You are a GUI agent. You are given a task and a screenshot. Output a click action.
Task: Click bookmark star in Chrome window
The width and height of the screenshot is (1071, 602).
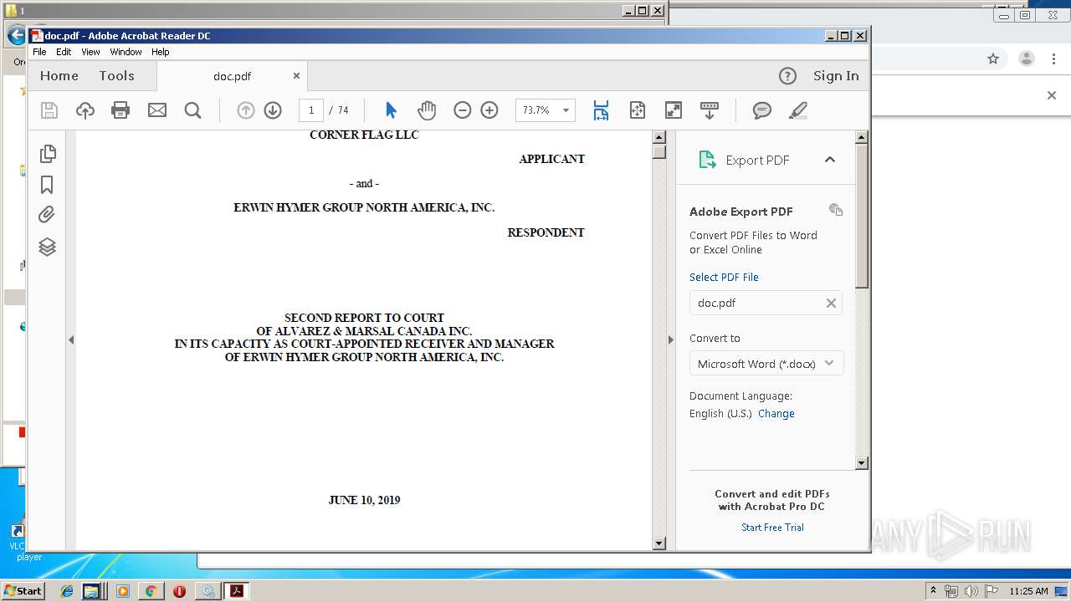(x=993, y=59)
